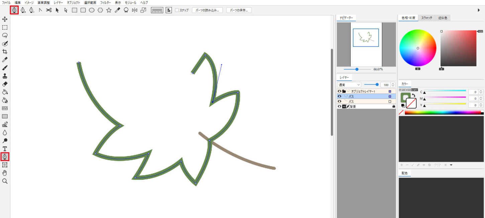Select the scissors path-cut tool

(x=49, y=10)
